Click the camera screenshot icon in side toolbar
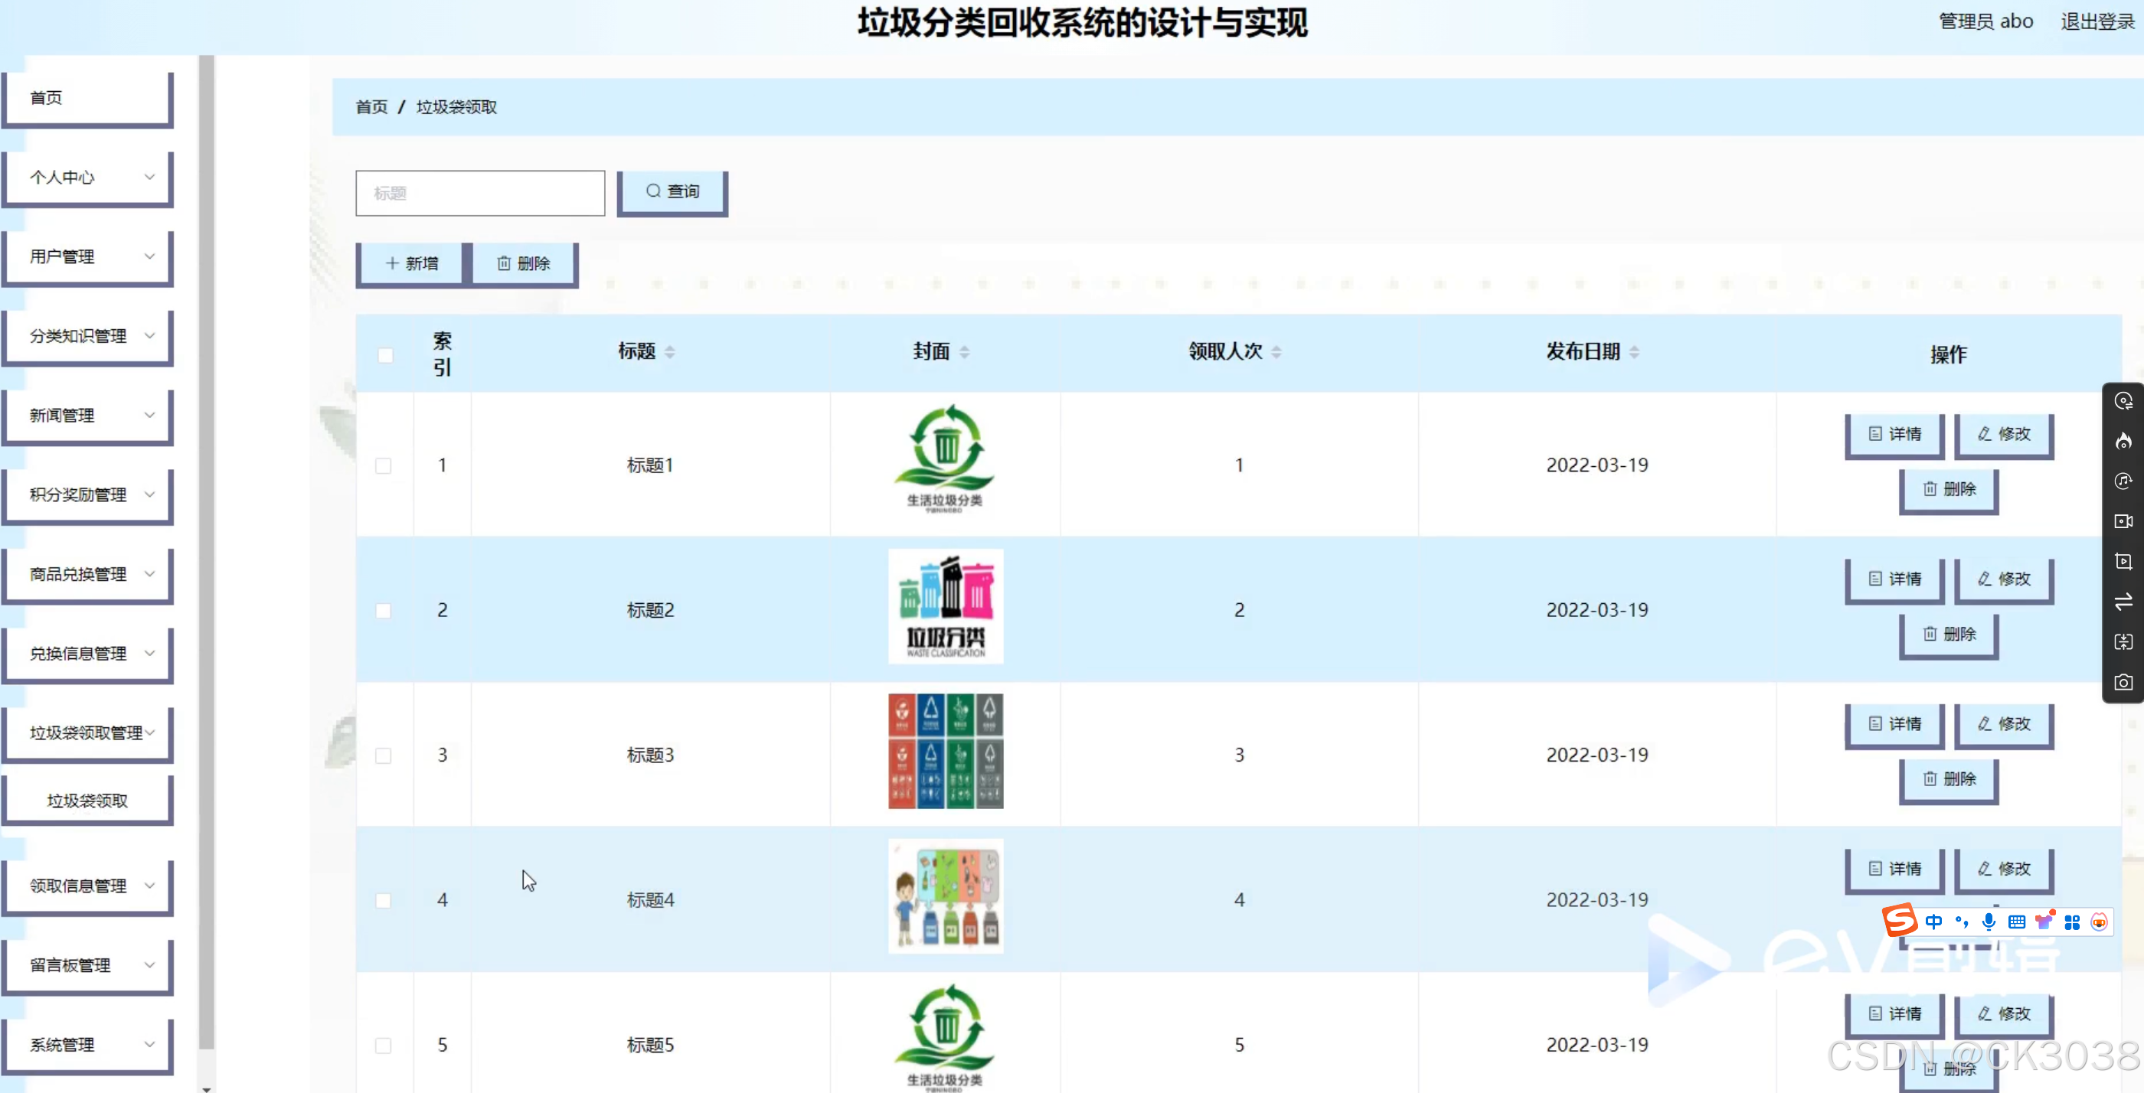The image size is (2144, 1093). (x=2123, y=682)
